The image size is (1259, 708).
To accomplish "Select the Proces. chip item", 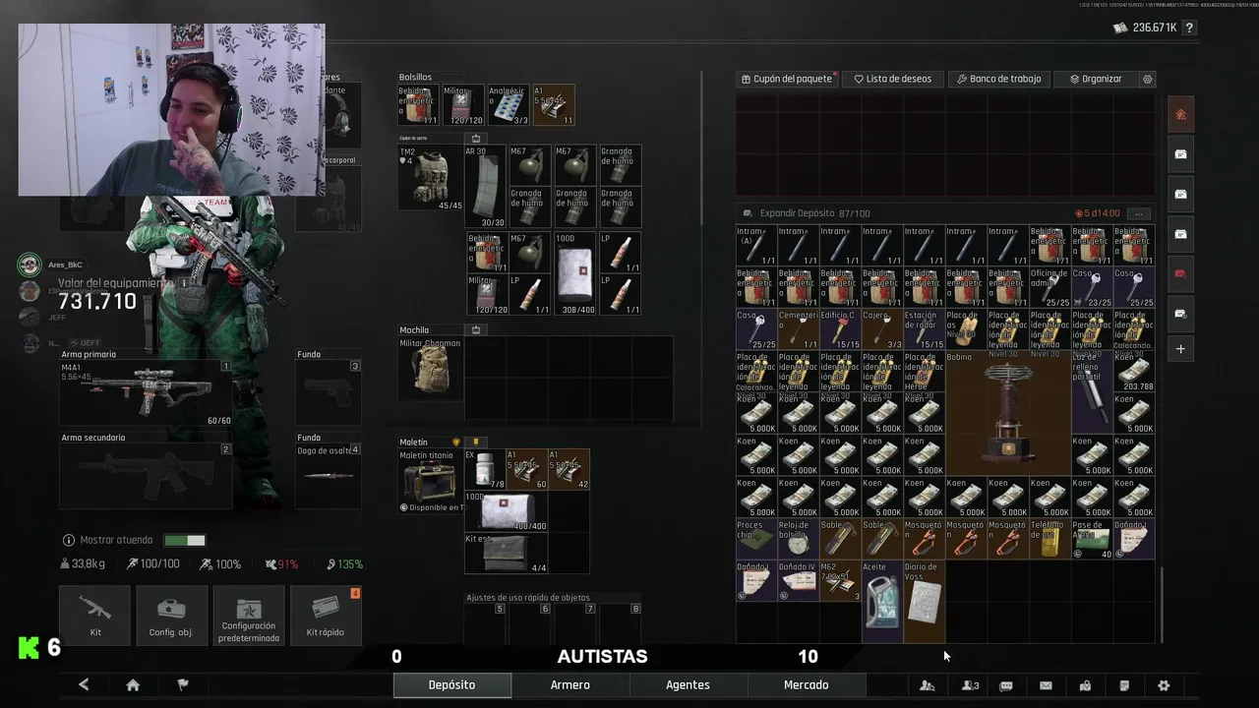I will pyautogui.click(x=756, y=539).
